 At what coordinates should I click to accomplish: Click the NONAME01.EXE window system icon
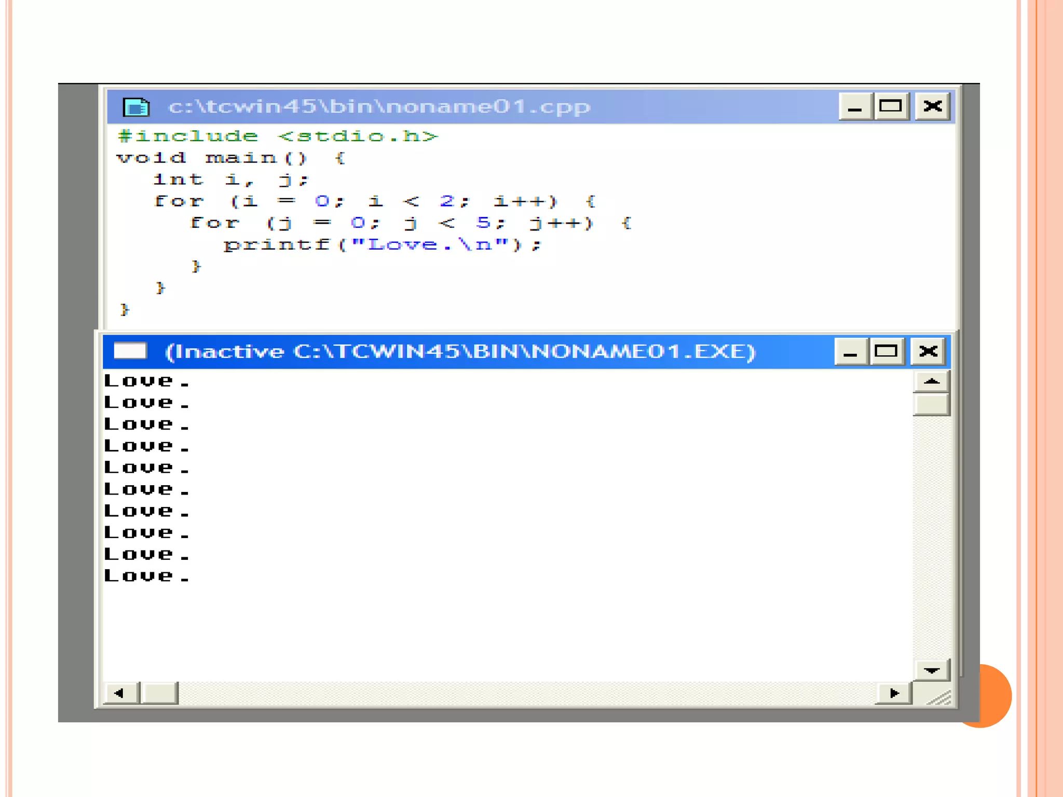[x=130, y=351]
